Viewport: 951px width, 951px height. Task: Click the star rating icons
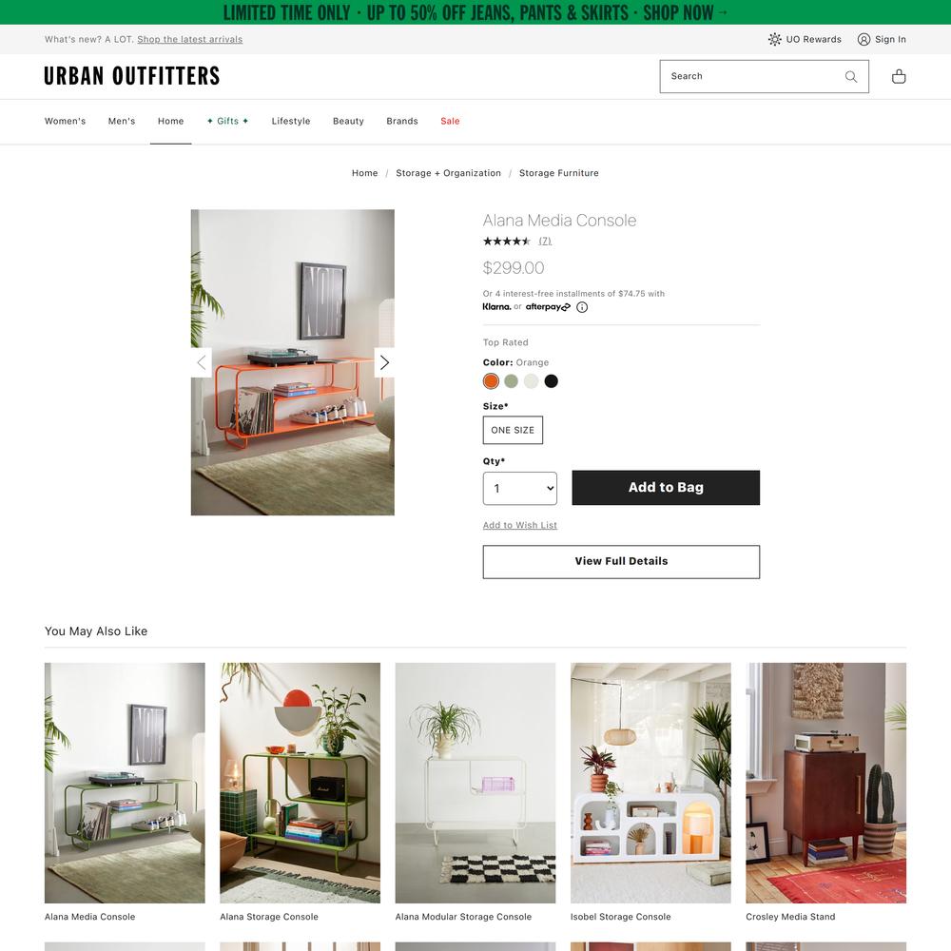click(x=507, y=242)
